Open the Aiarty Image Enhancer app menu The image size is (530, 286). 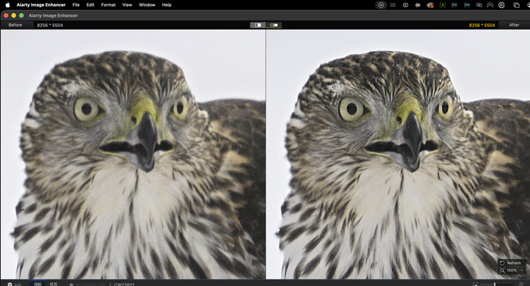(41, 5)
